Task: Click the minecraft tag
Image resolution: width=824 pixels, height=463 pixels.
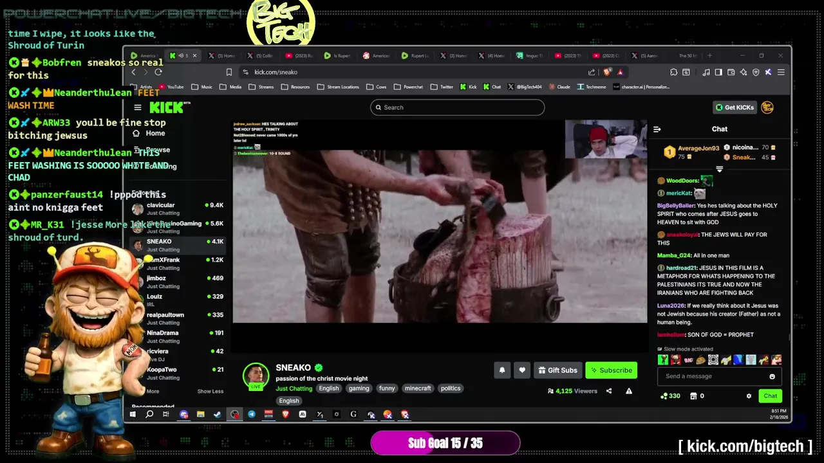Action: pos(418,388)
